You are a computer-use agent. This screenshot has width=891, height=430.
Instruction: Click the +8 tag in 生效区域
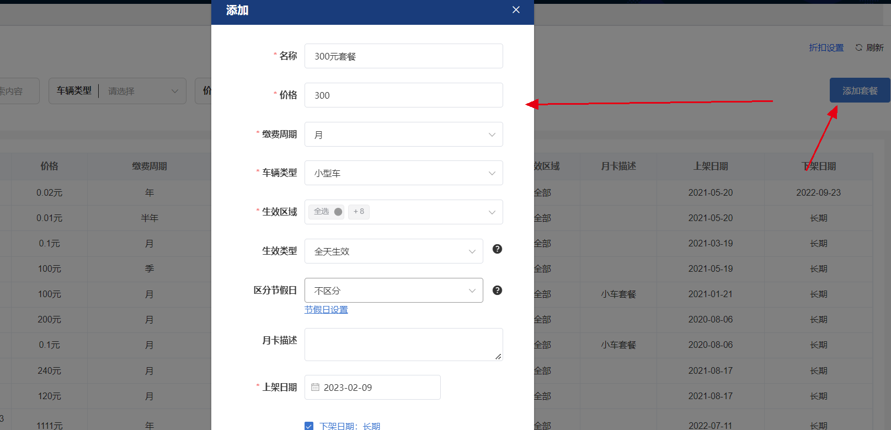coord(359,212)
